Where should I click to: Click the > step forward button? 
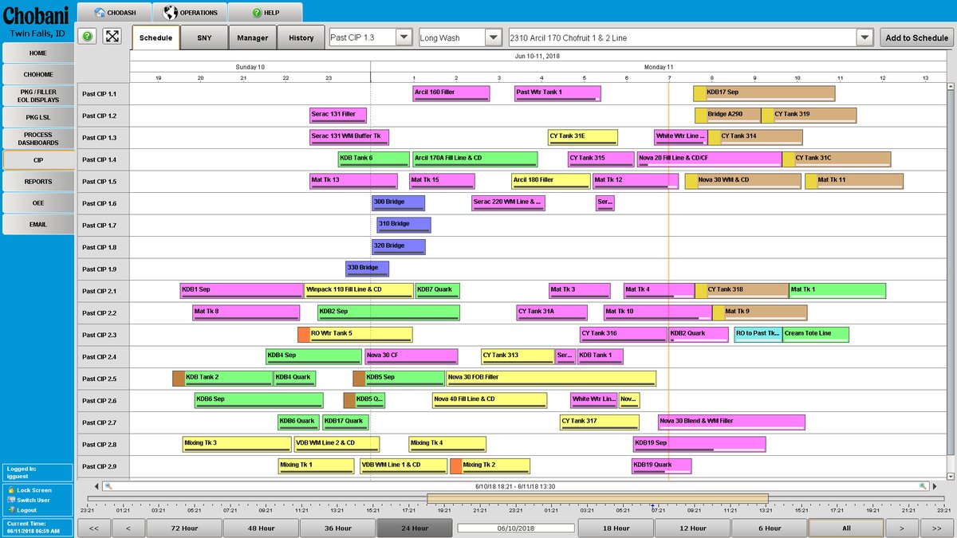[902, 528]
